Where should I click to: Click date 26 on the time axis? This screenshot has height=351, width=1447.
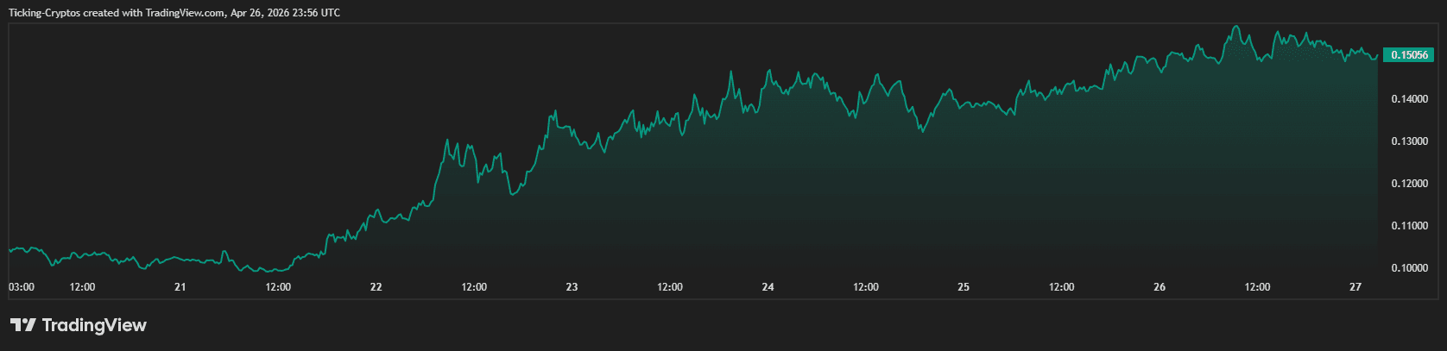[x=1159, y=287]
